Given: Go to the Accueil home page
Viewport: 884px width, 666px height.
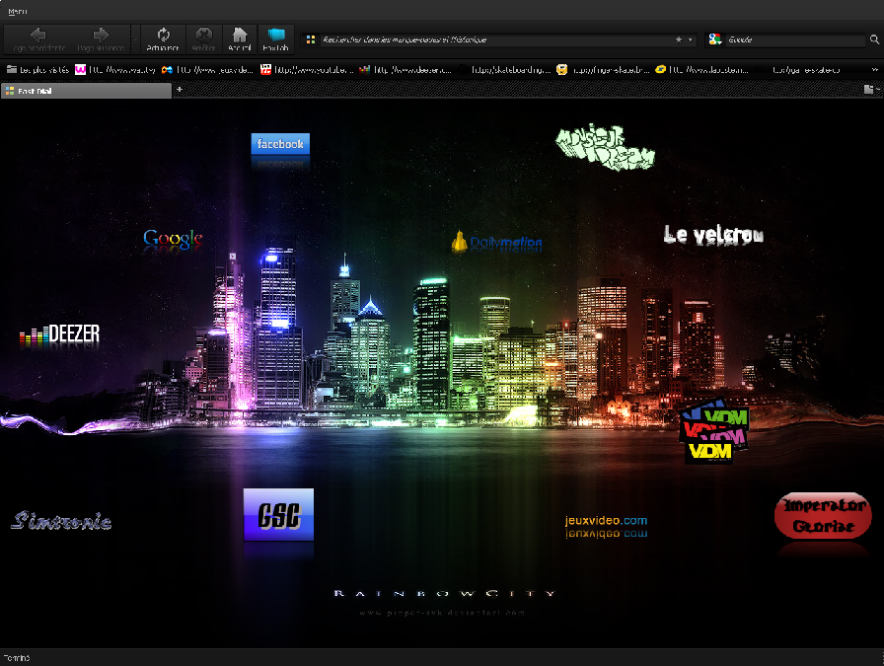Looking at the screenshot, I should 240,38.
